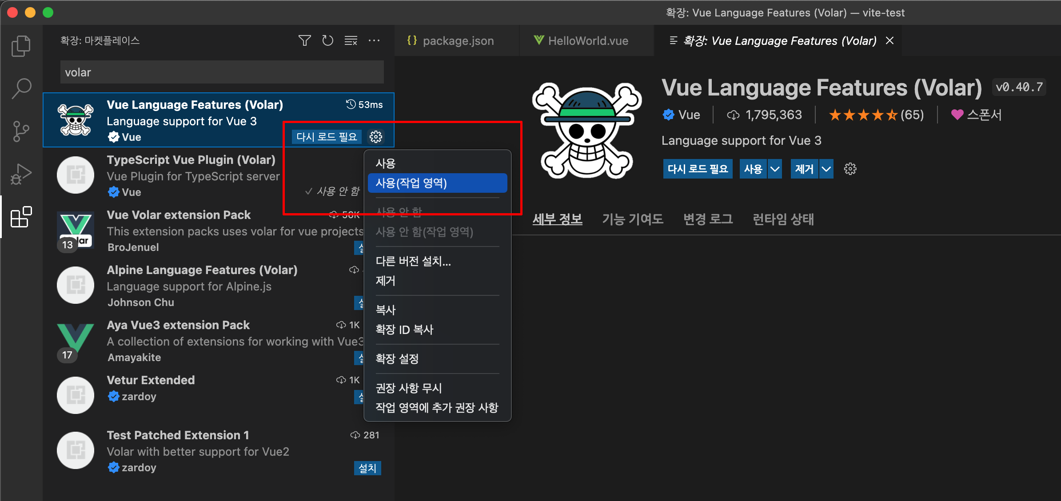Click 다시 로드 필요 button in details

(x=698, y=169)
